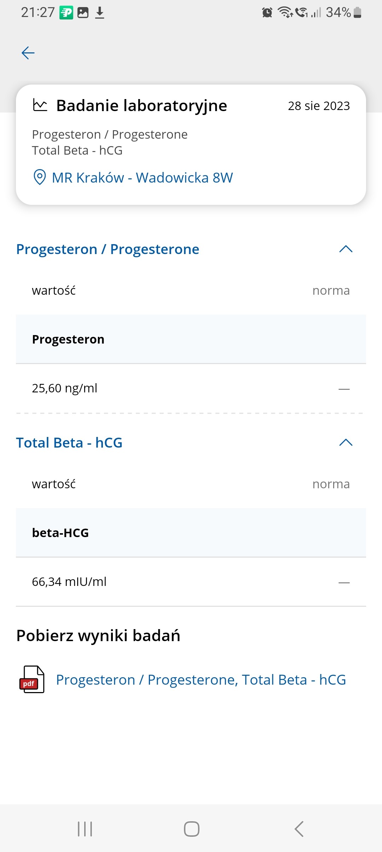Screen dimensions: 382x852
Task: Download the Progesteron, Total Beta - hCG PDF
Action: pyautogui.click(x=201, y=680)
